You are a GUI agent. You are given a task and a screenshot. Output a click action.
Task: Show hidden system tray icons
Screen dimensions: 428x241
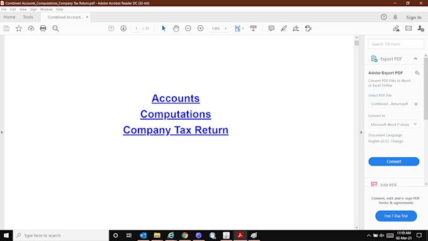(x=368, y=235)
